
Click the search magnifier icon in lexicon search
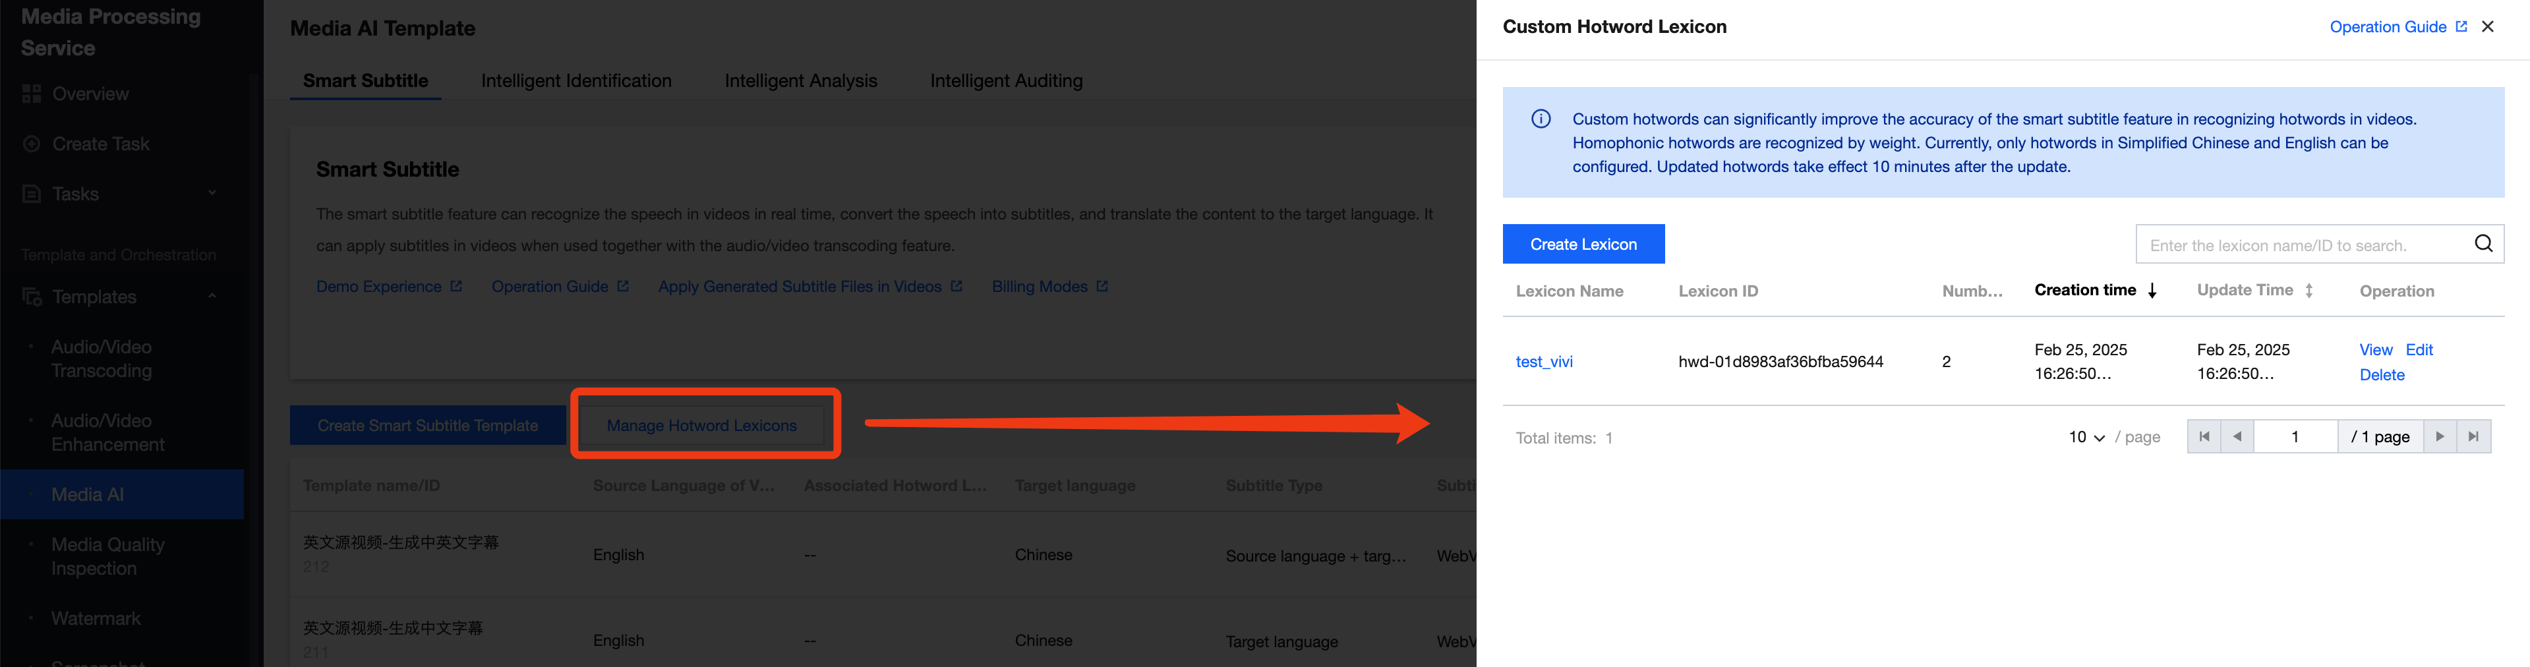[2483, 244]
